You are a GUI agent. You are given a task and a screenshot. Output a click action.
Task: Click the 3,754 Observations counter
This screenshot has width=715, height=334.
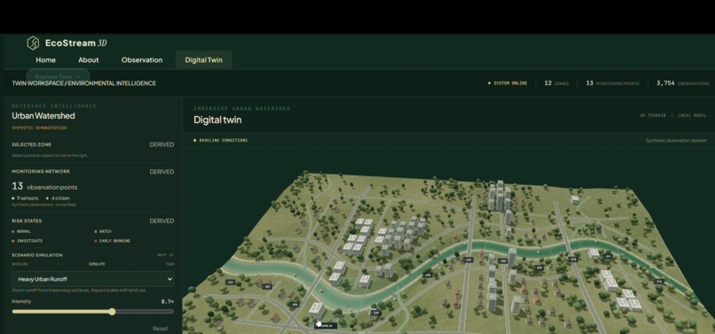coord(683,83)
